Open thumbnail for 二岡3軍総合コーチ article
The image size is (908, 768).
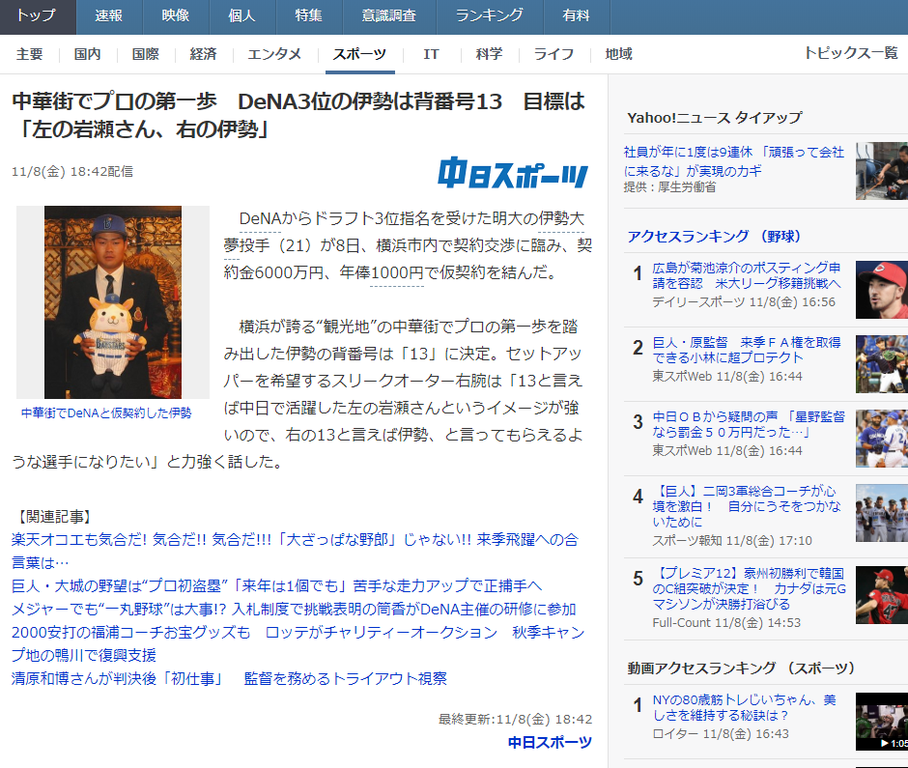click(x=882, y=513)
